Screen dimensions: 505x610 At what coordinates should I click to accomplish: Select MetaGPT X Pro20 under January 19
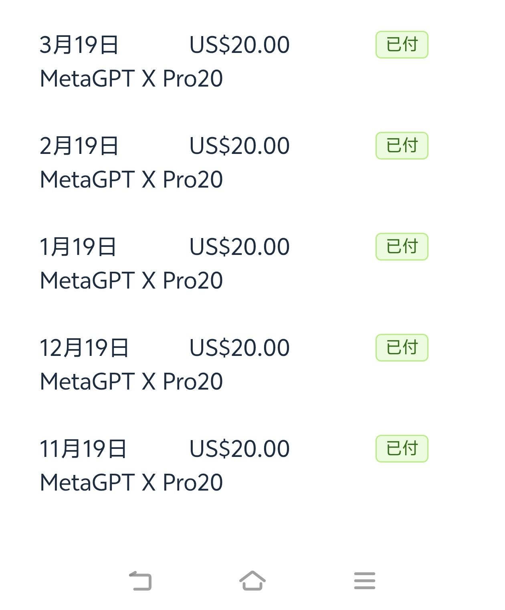[x=131, y=281]
